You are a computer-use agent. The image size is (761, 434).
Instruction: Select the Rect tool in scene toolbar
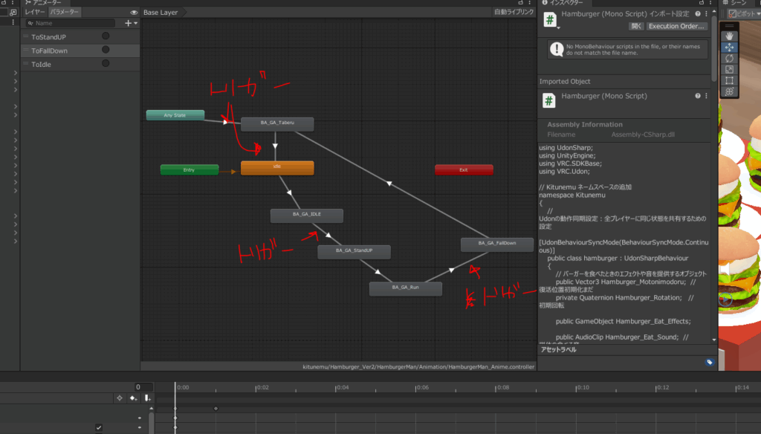click(x=730, y=80)
